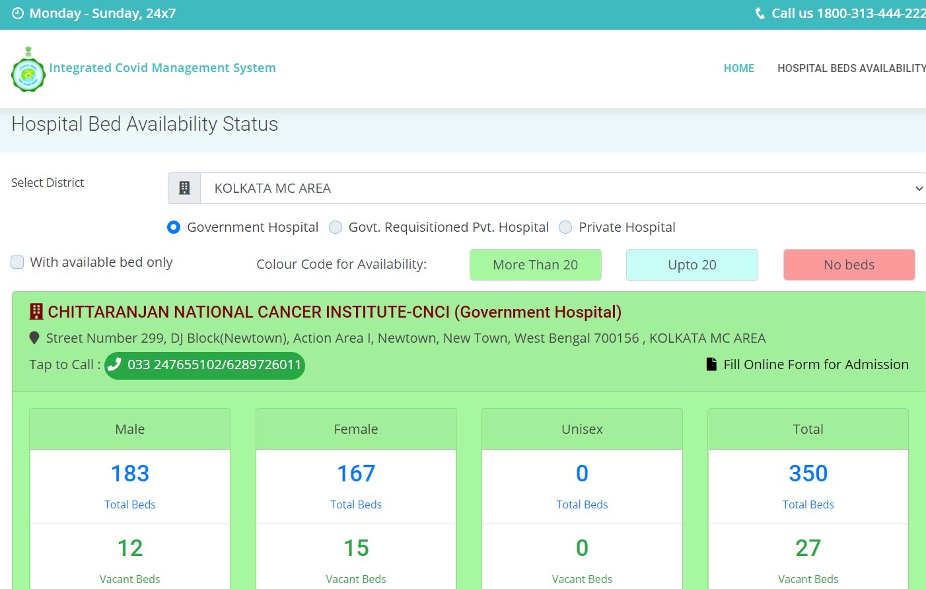The image size is (926, 589).
Task: Click the Call us 1800 helpline number
Action: click(849, 13)
